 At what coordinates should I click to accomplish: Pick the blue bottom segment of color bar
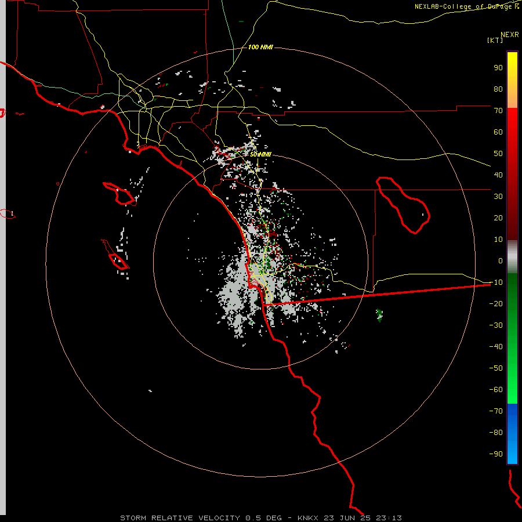pyautogui.click(x=512, y=434)
